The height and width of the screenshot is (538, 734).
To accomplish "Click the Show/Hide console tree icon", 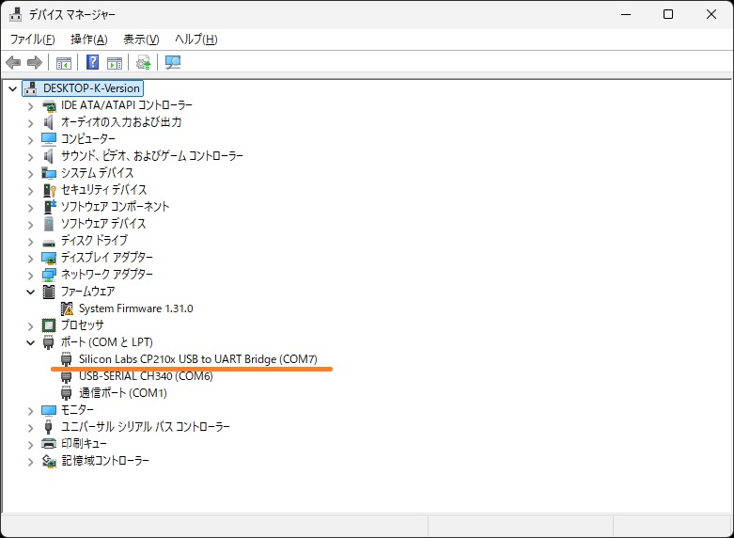I will click(x=64, y=63).
